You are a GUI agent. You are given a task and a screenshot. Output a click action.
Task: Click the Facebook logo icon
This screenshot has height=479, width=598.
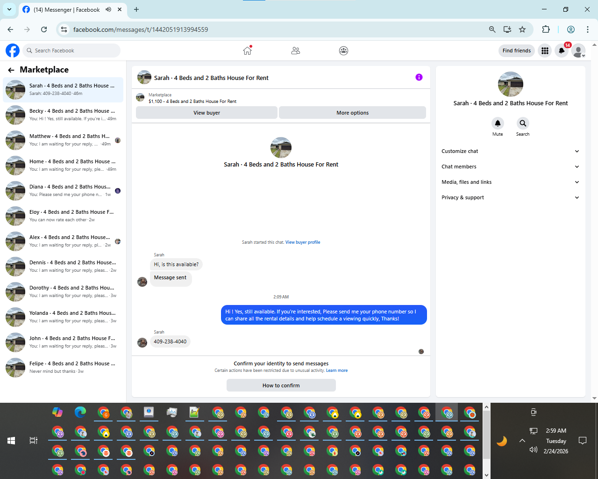pos(13,51)
